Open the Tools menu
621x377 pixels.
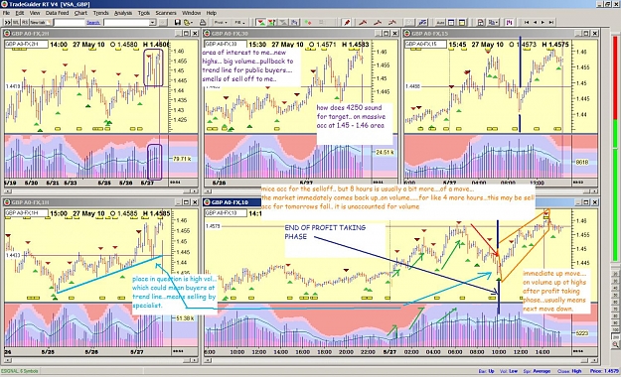click(x=144, y=13)
